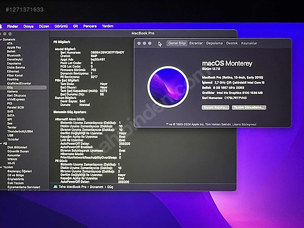Select Dil ve Bölge in the sidebar

point(16,175)
